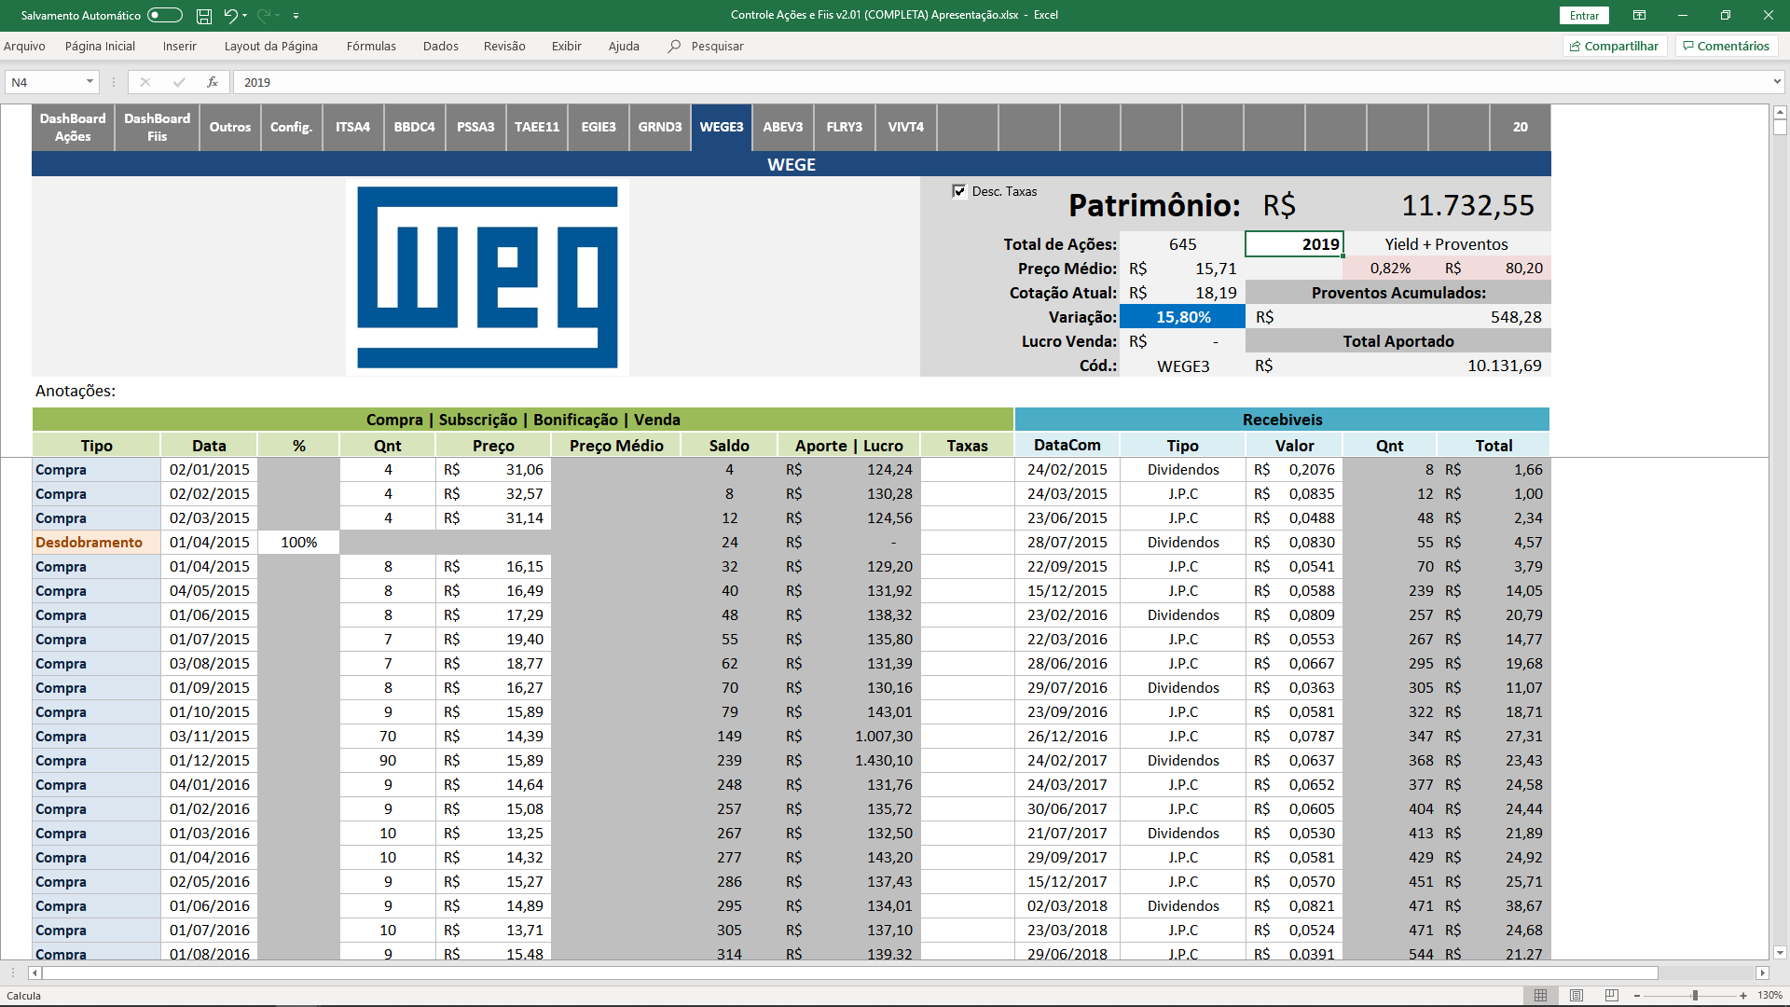Select the 2019 year cell
Screen dimensions: 1790x1007
tap(1294, 244)
